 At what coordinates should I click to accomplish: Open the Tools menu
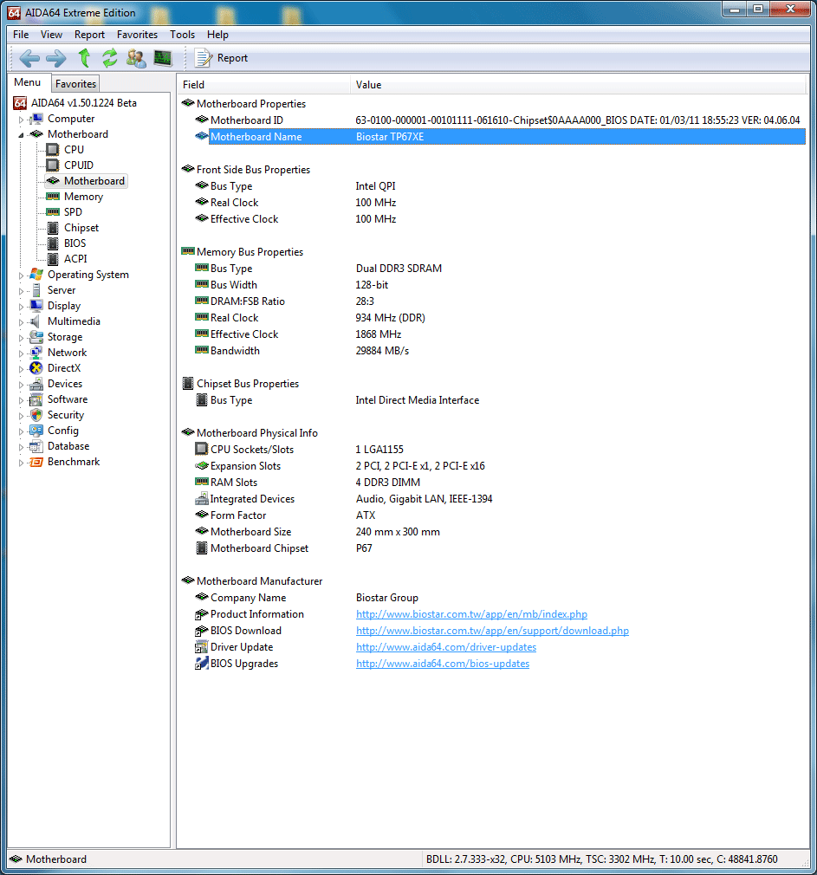[x=183, y=35]
